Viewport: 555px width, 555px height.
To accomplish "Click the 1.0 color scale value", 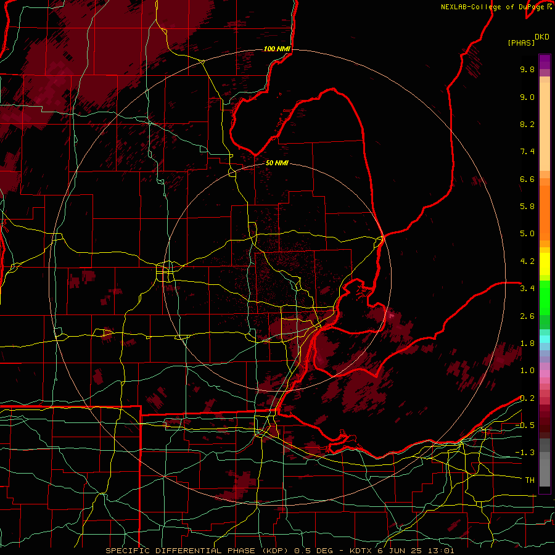I will pyautogui.click(x=527, y=371).
